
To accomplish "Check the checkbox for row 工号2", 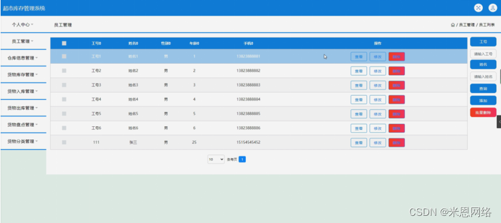I will [x=64, y=70].
